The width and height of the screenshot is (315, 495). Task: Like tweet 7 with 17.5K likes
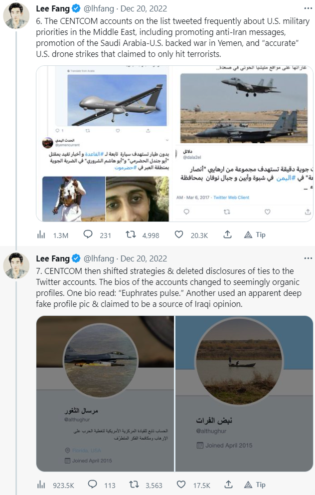(179, 485)
